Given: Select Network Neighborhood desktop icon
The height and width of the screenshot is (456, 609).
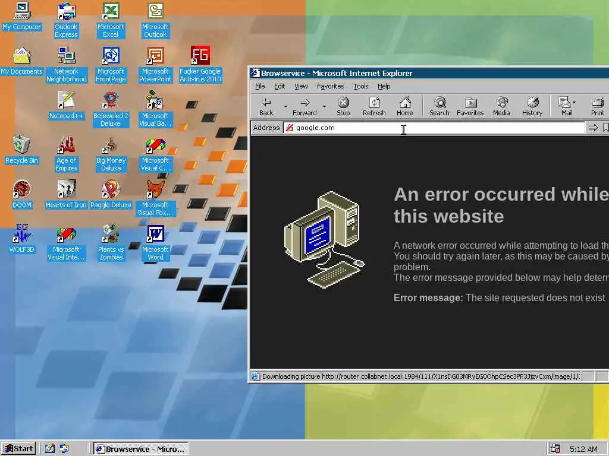Looking at the screenshot, I should [67, 65].
